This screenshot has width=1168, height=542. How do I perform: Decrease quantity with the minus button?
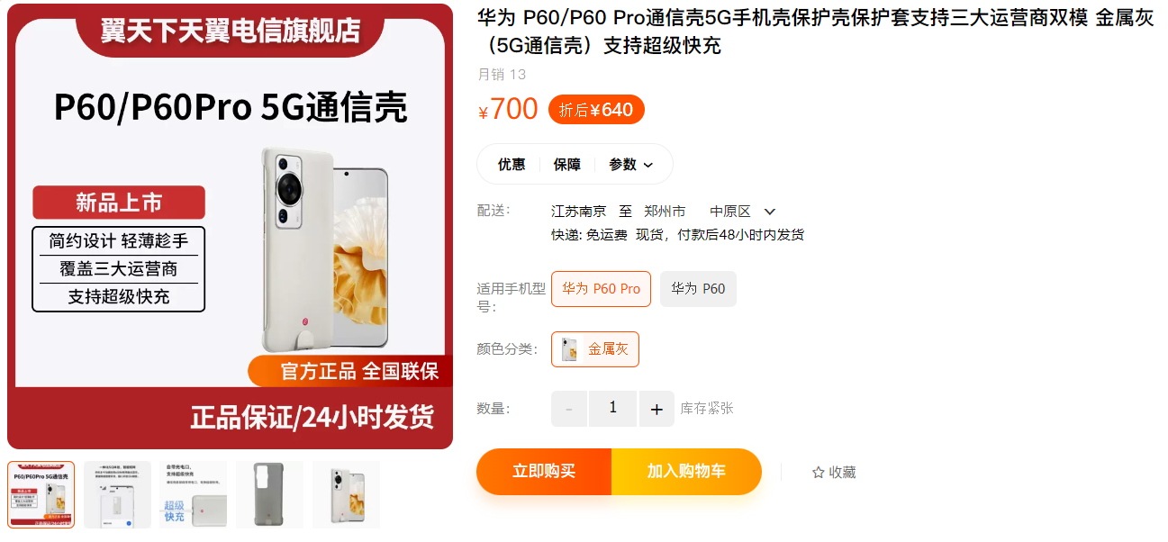(x=569, y=409)
